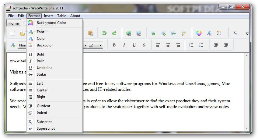The width and height of the screenshot is (258, 140).
Task: Click the rainbow color wheel toolbar icon
Action: pyautogui.click(x=199, y=33)
